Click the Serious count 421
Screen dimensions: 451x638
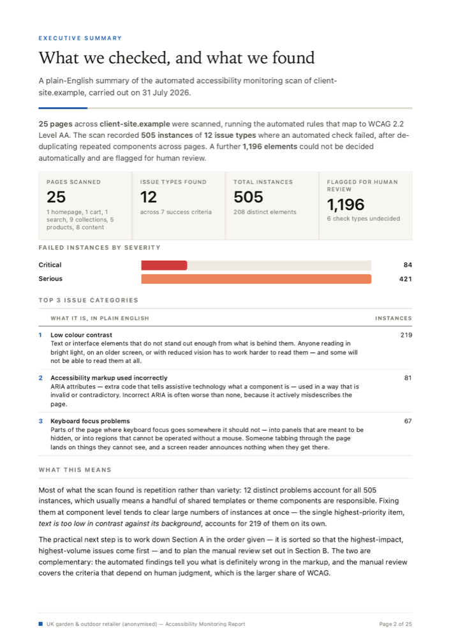pos(406,279)
